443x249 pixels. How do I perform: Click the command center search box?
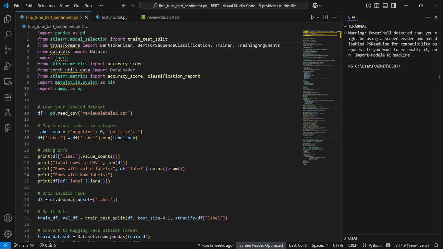224,6
